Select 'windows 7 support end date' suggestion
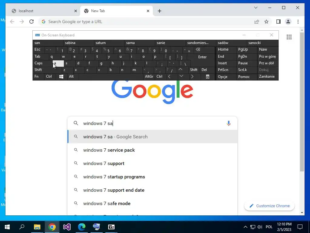The height and width of the screenshot is (233, 310). click(x=153, y=190)
